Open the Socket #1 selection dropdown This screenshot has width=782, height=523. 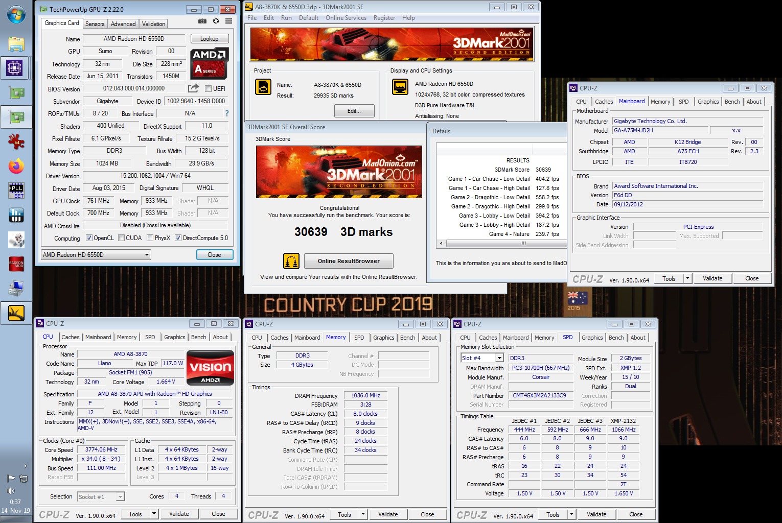(101, 496)
